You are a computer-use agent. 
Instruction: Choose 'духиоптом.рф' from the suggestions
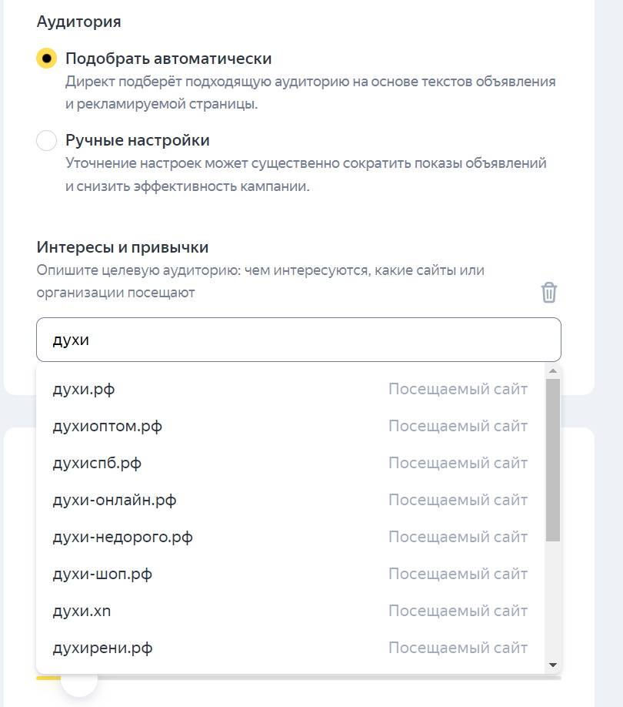click(107, 427)
